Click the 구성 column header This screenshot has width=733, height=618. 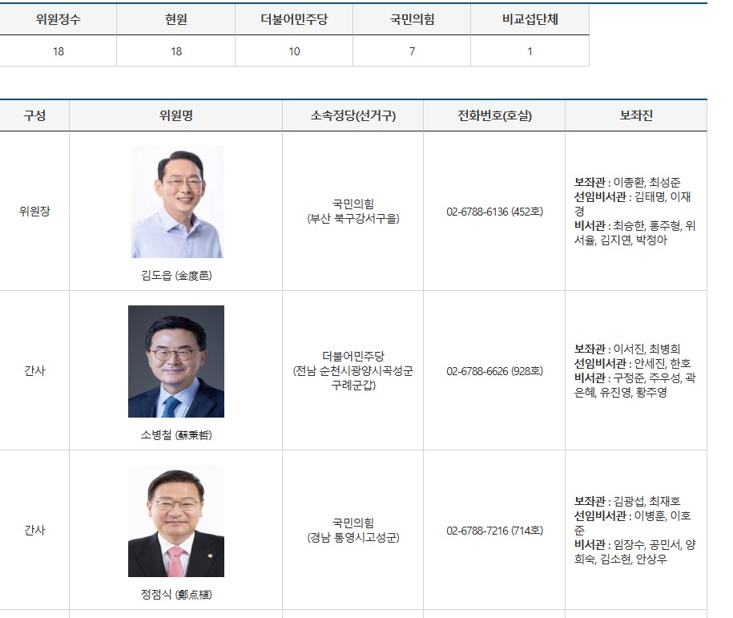[x=34, y=115]
